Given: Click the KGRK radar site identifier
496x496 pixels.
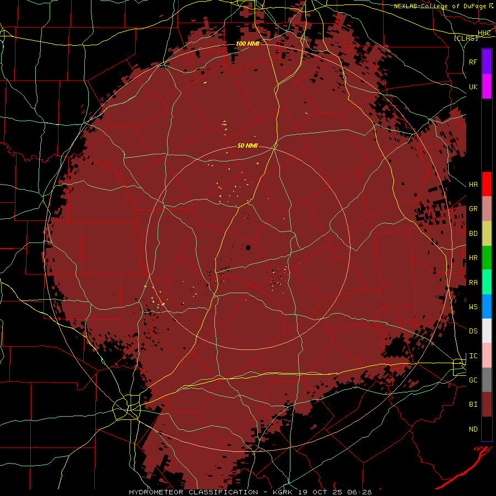Looking at the screenshot, I should click(x=283, y=492).
